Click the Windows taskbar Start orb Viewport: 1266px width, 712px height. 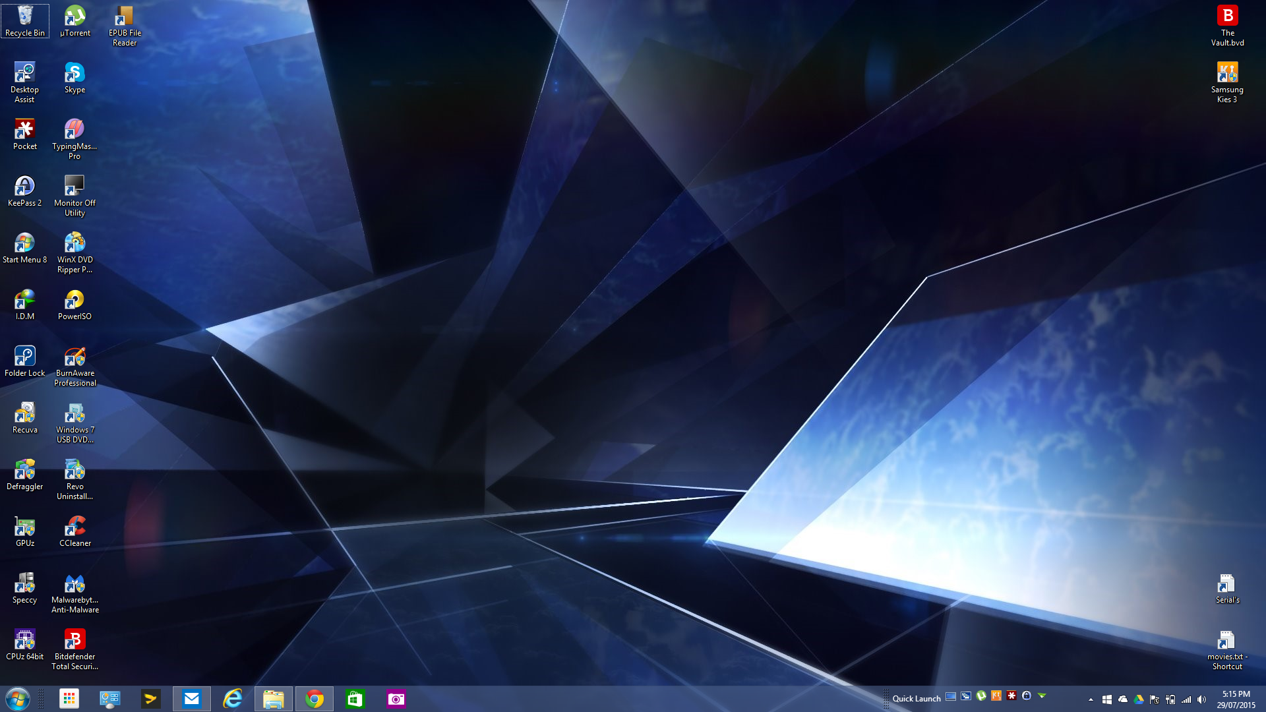pos(16,698)
